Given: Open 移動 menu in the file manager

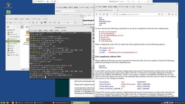Looking at the screenshot, I should pyautogui.click(x=28, y=19).
